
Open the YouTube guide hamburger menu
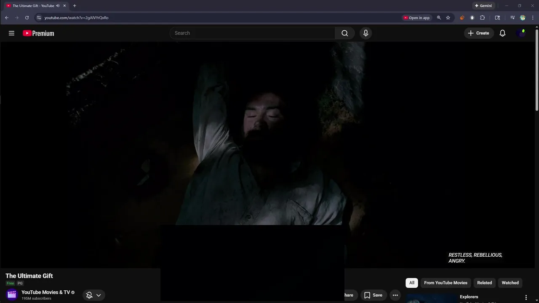tap(11, 33)
